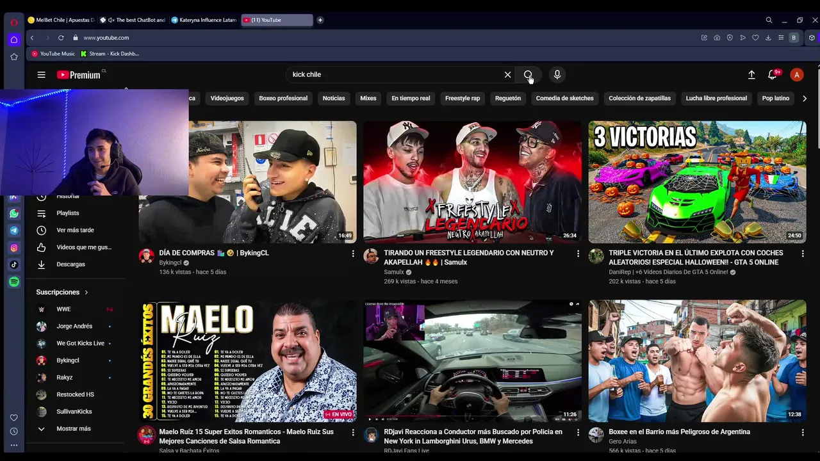Screen dimensions: 820x461
Task: Open browser downloads toolbar icon
Action: (768, 38)
